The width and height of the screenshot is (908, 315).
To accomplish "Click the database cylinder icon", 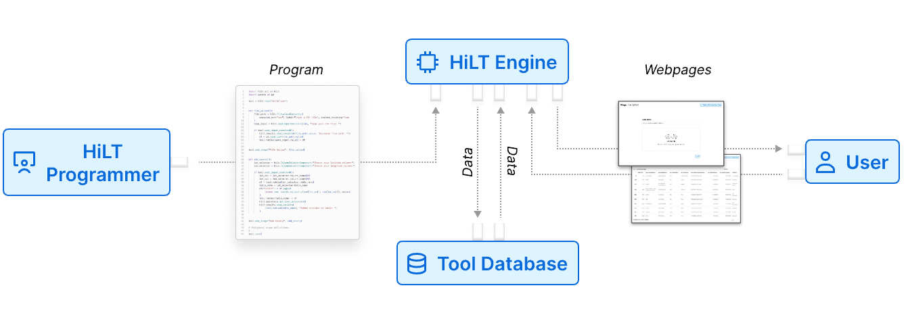I will pyautogui.click(x=417, y=263).
